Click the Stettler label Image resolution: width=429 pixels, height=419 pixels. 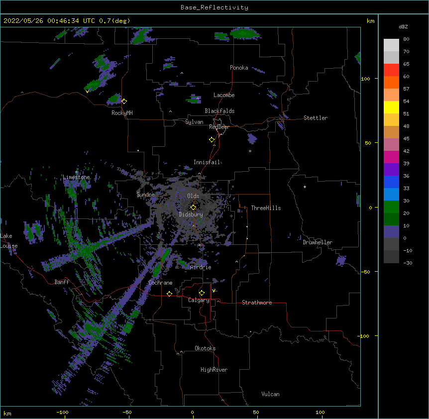[316, 118]
